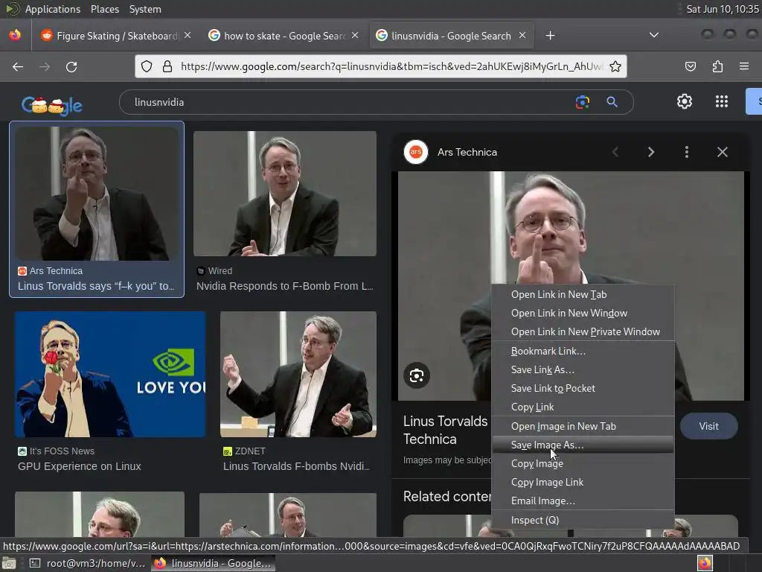Click the site security padlock icon
This screenshot has width=762, height=572.
click(167, 66)
